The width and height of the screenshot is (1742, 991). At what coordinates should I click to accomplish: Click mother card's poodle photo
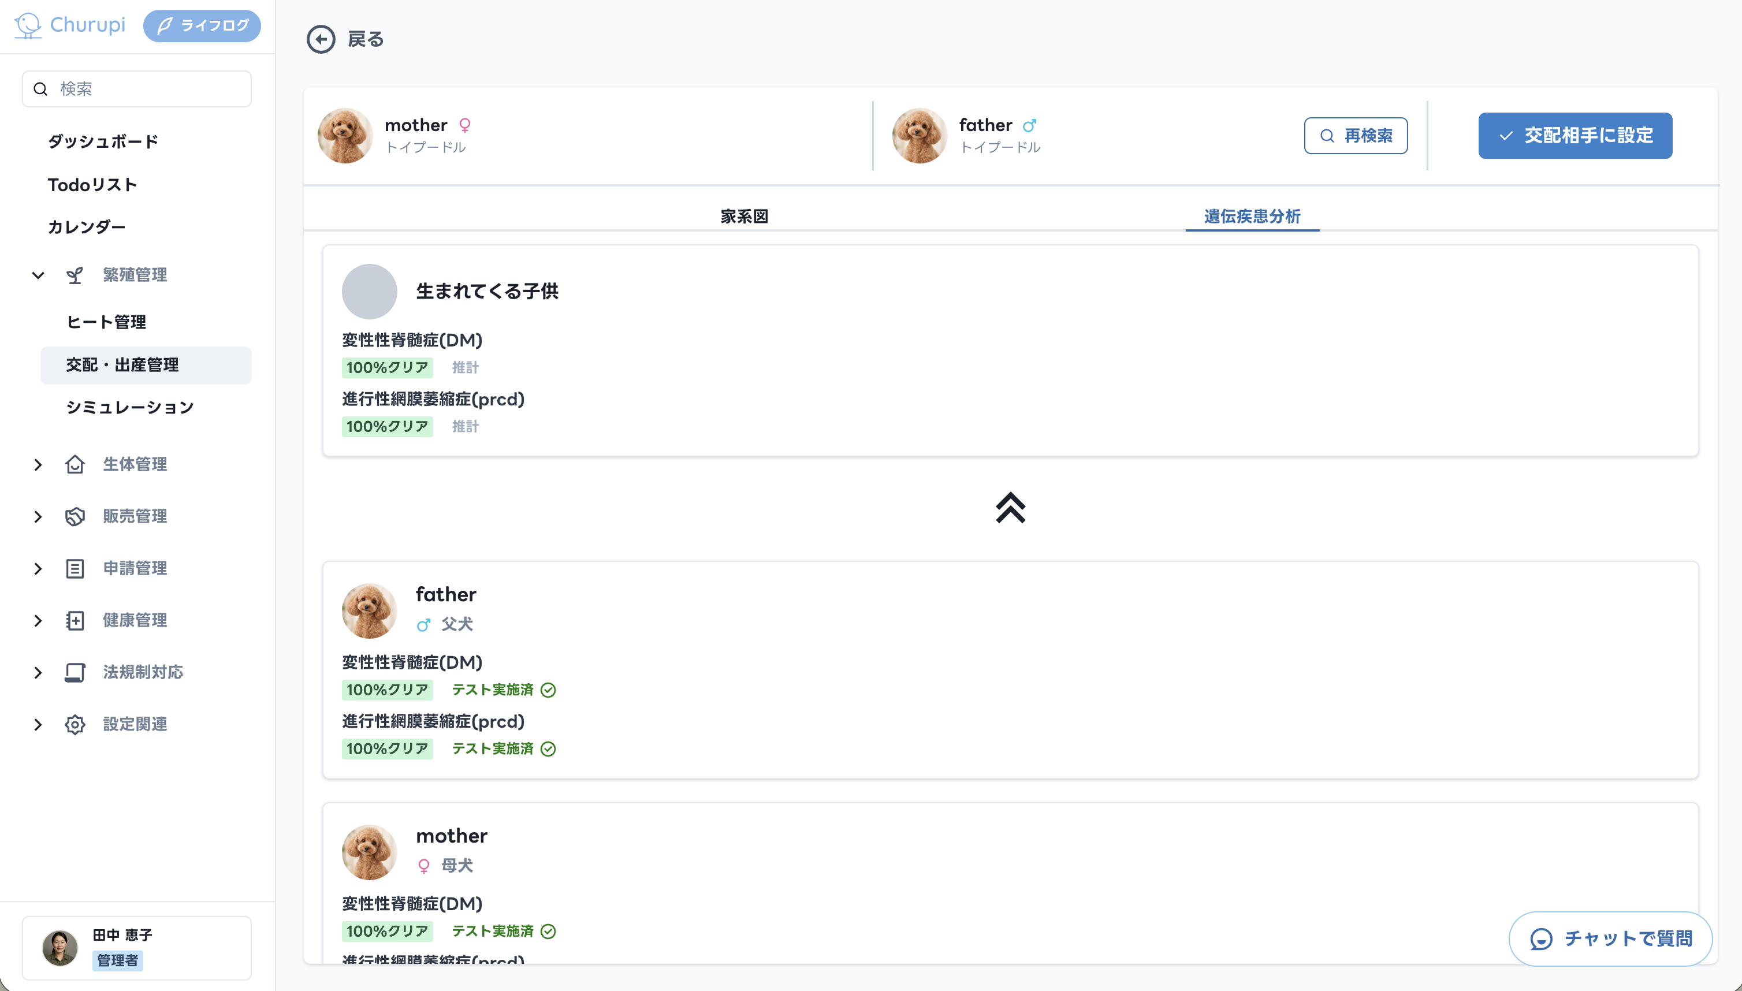pyautogui.click(x=370, y=852)
